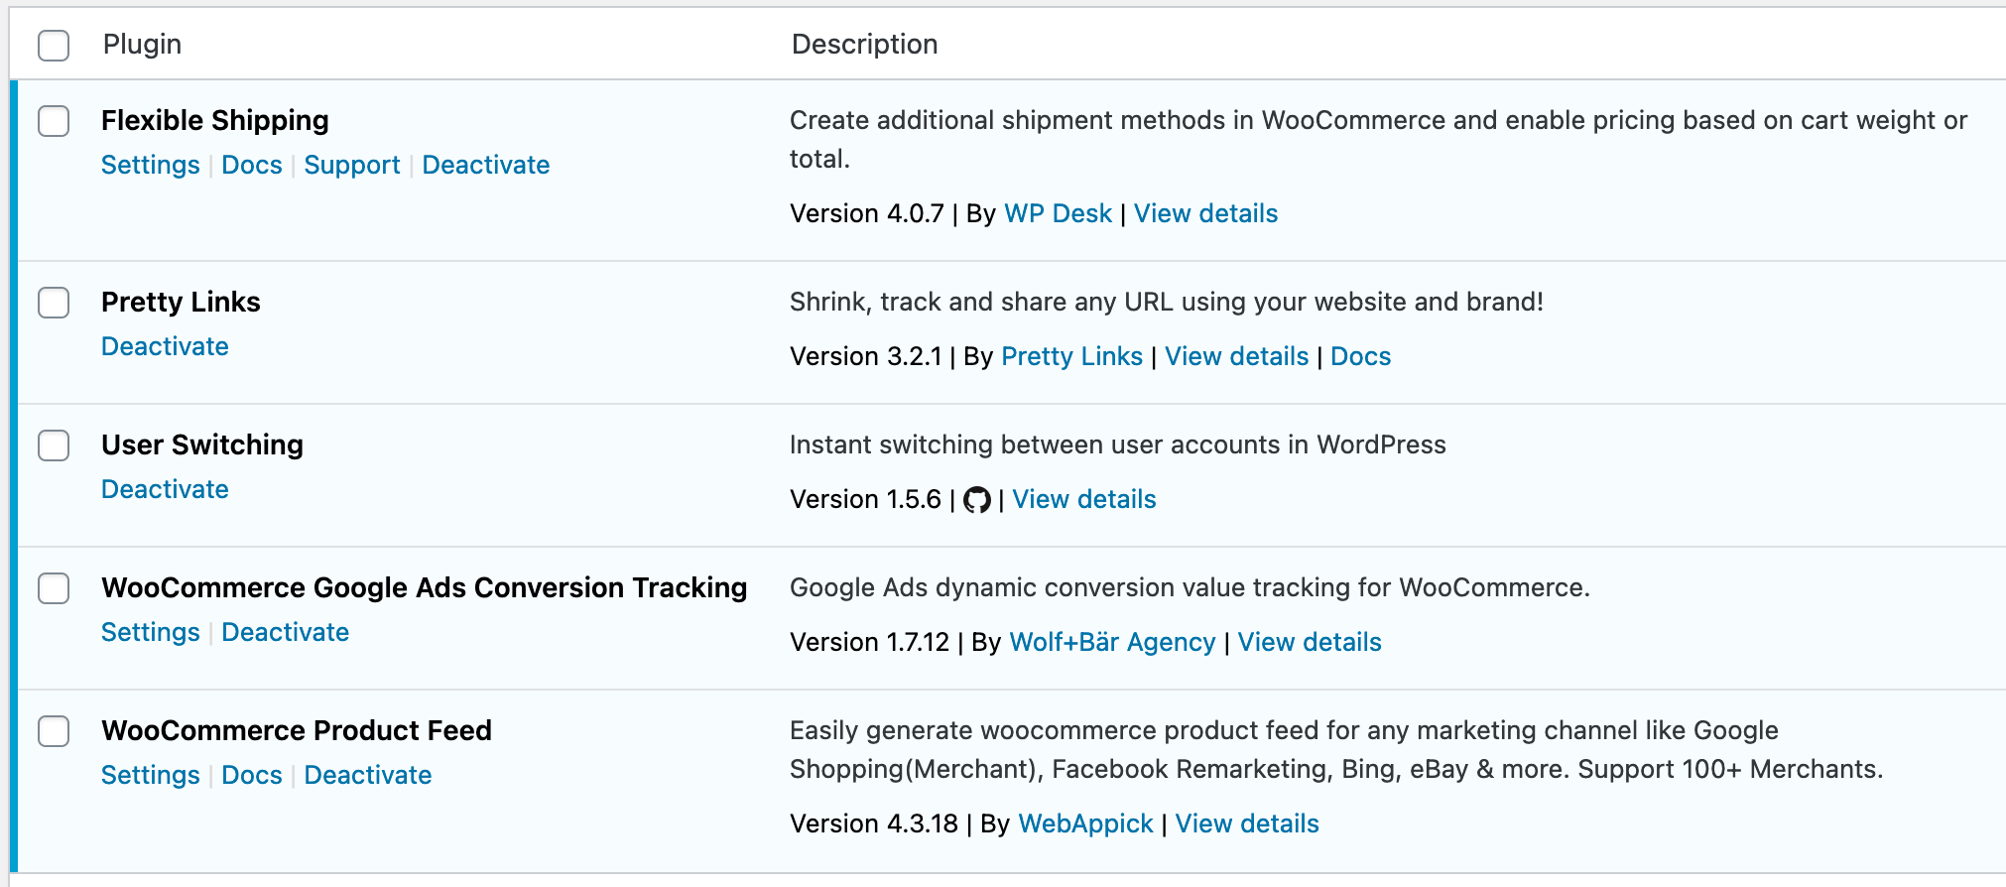Viewport: 2006px width, 887px height.
Task: View details for Google Ads Conversion Tracking plugin
Action: click(x=1310, y=642)
